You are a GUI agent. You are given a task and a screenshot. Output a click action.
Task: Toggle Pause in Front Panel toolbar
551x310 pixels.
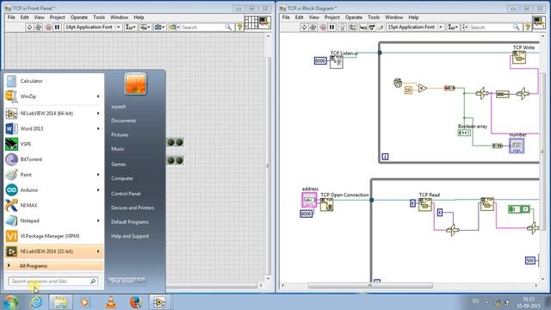58,27
